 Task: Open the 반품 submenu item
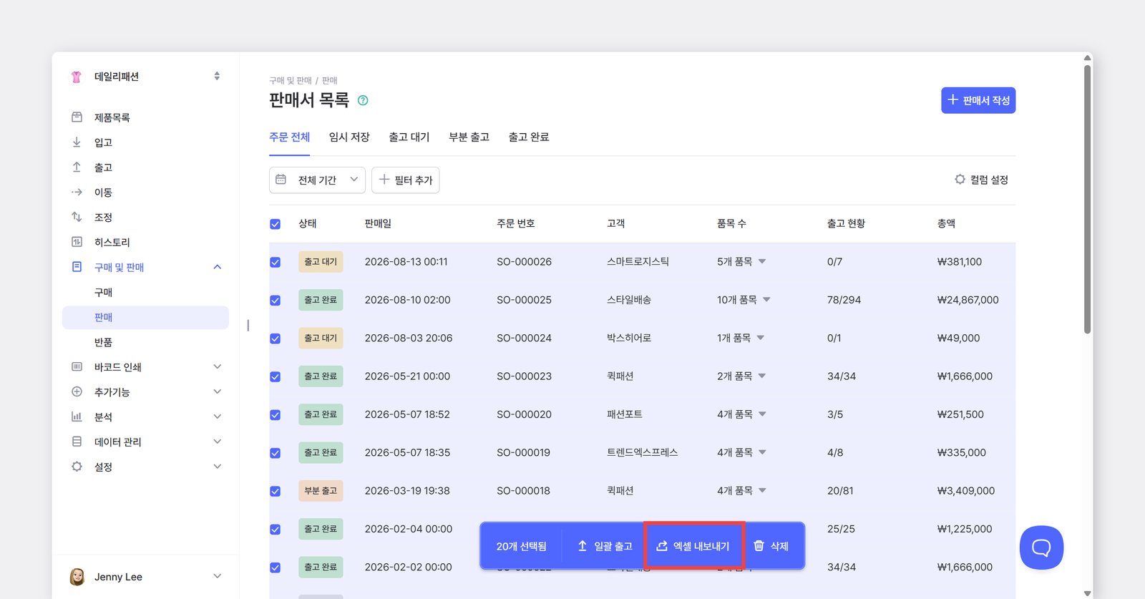(104, 342)
